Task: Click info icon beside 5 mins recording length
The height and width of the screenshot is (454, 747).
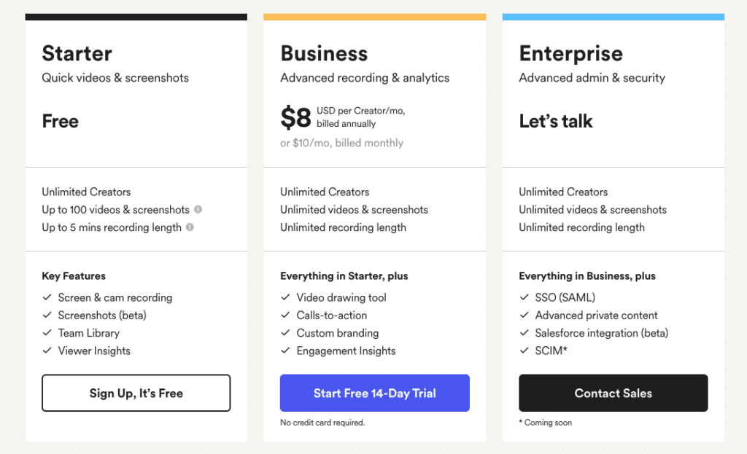Action: [190, 227]
